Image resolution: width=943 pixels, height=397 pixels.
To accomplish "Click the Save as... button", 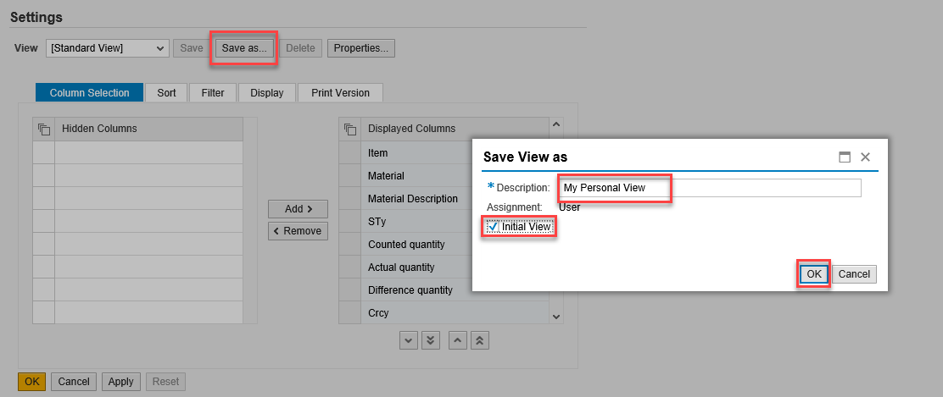I will pyautogui.click(x=244, y=48).
